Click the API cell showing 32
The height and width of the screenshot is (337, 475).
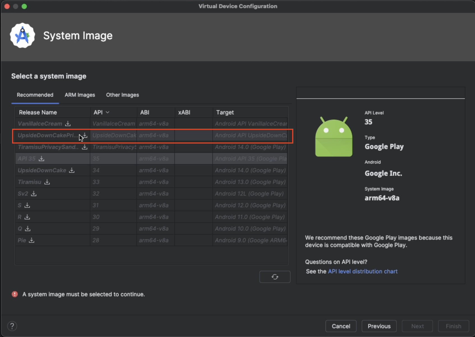(113, 193)
